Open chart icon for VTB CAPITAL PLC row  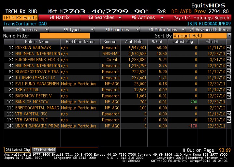point(229,120)
